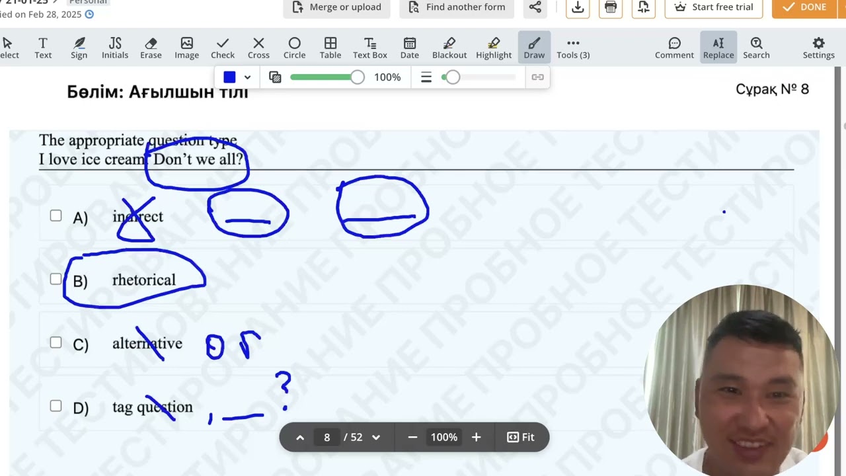Click the 100% zoom level in bottom bar

444,437
